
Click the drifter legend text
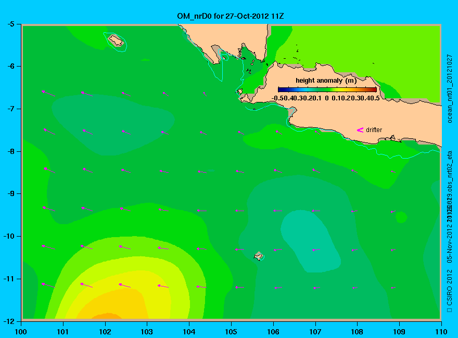[374, 130]
